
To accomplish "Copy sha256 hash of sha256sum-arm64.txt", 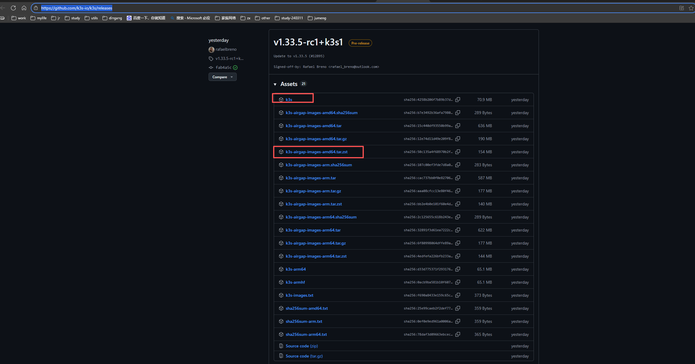I will click(458, 334).
